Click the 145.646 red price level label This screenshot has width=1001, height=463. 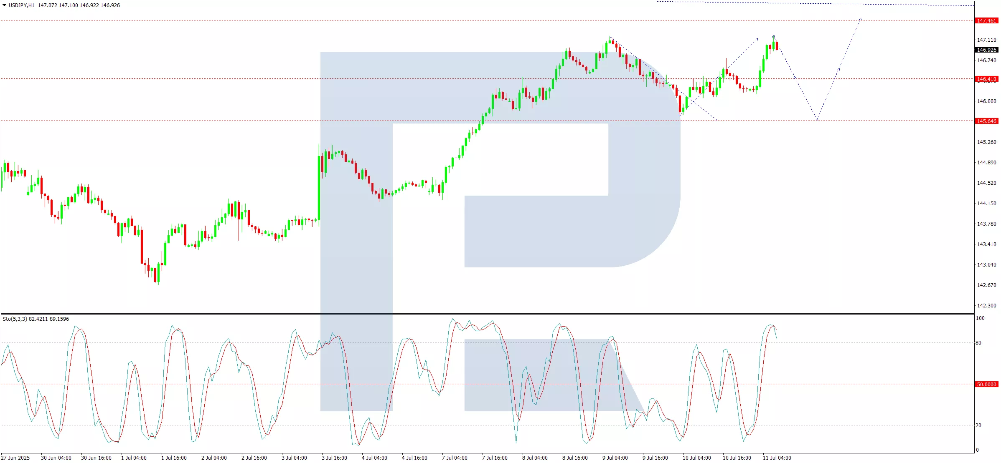[986, 121]
